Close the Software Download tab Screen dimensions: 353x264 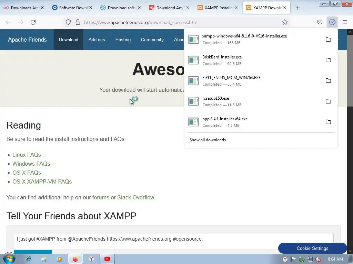(x=91, y=8)
